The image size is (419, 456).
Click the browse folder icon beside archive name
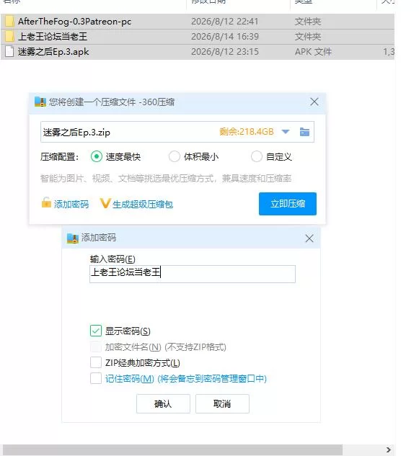tap(304, 132)
